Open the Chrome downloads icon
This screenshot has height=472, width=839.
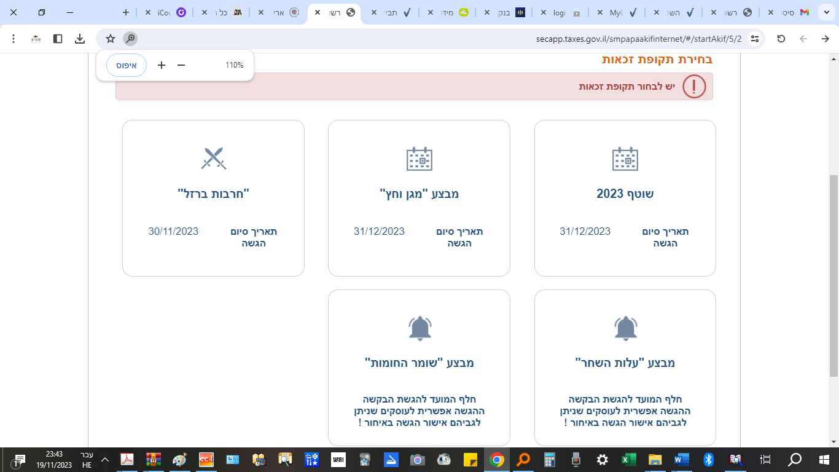(80, 39)
